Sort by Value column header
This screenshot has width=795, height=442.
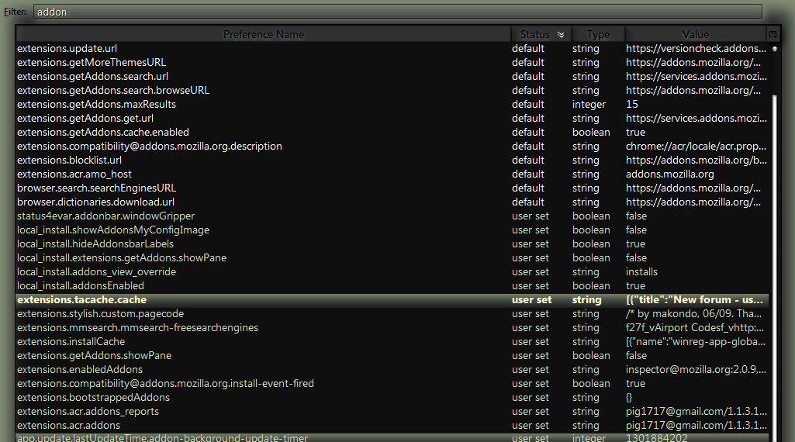click(696, 34)
